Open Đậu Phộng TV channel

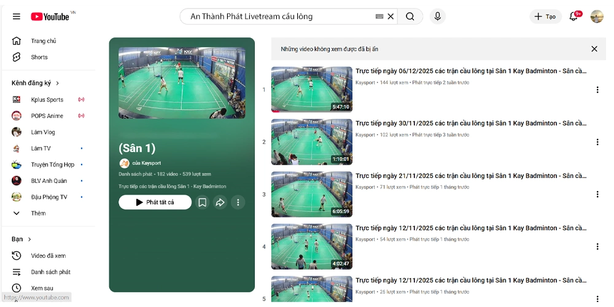coord(49,197)
